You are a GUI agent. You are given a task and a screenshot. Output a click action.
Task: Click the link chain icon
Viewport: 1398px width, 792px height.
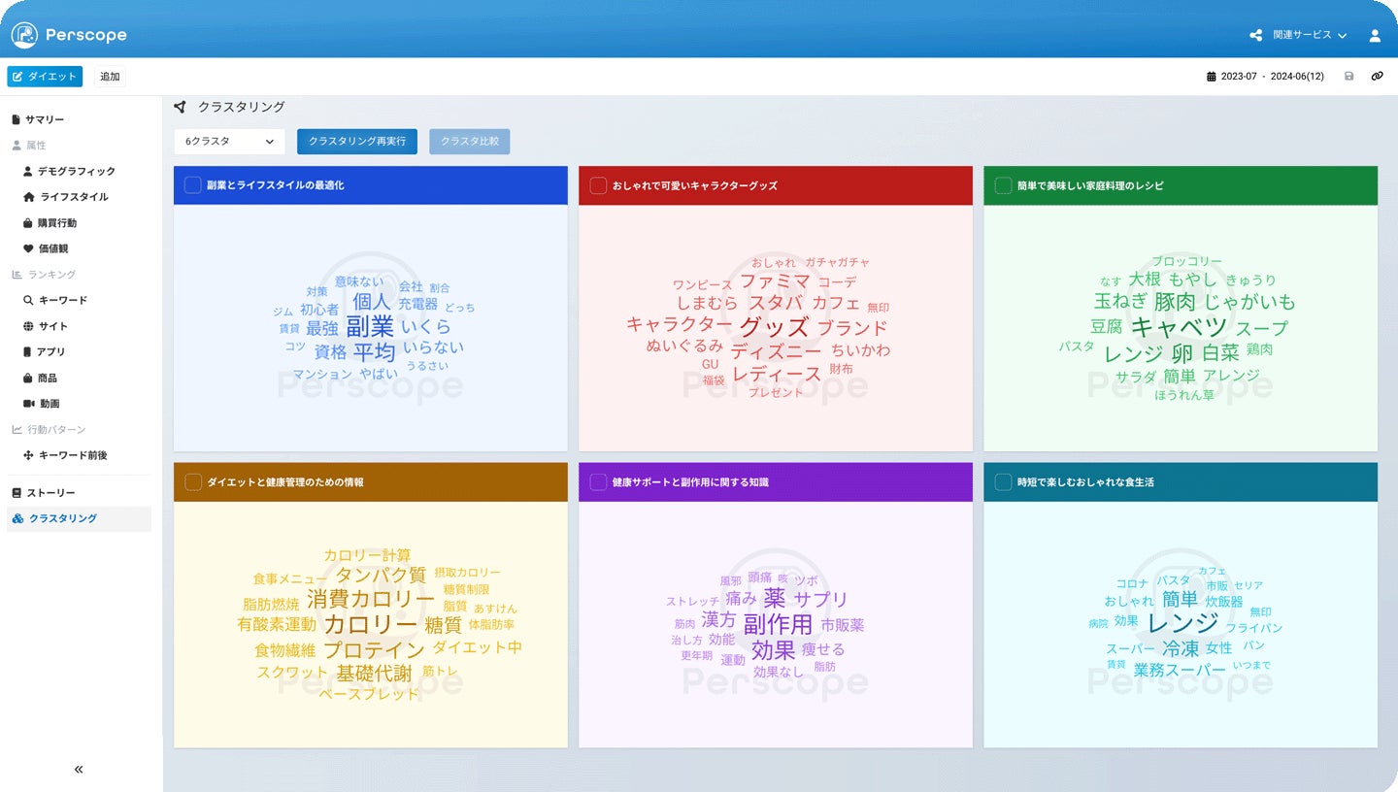pos(1377,77)
